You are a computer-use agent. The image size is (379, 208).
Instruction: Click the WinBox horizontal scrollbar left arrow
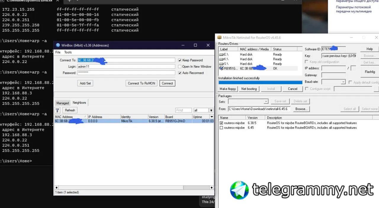[x=57, y=188]
